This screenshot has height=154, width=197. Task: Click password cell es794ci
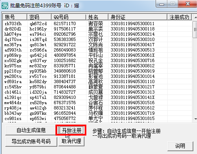(38, 34)
